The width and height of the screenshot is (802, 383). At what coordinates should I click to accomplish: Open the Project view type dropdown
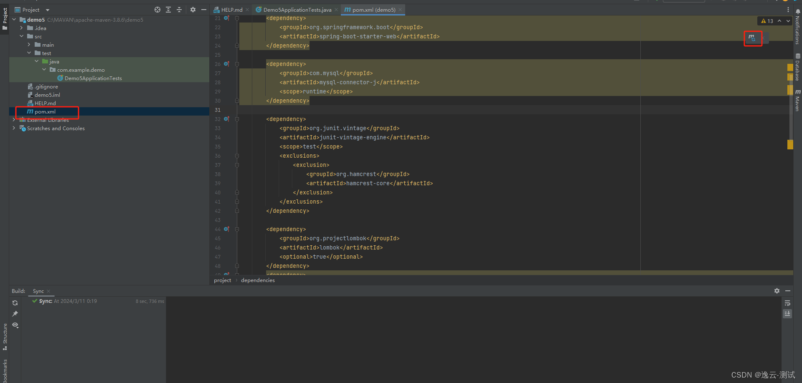pyautogui.click(x=47, y=9)
